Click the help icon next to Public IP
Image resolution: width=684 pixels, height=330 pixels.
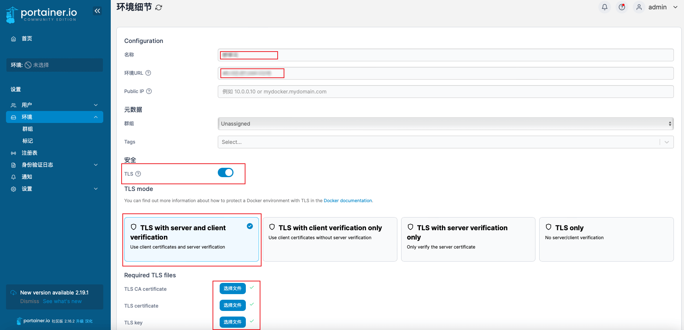coord(149,91)
